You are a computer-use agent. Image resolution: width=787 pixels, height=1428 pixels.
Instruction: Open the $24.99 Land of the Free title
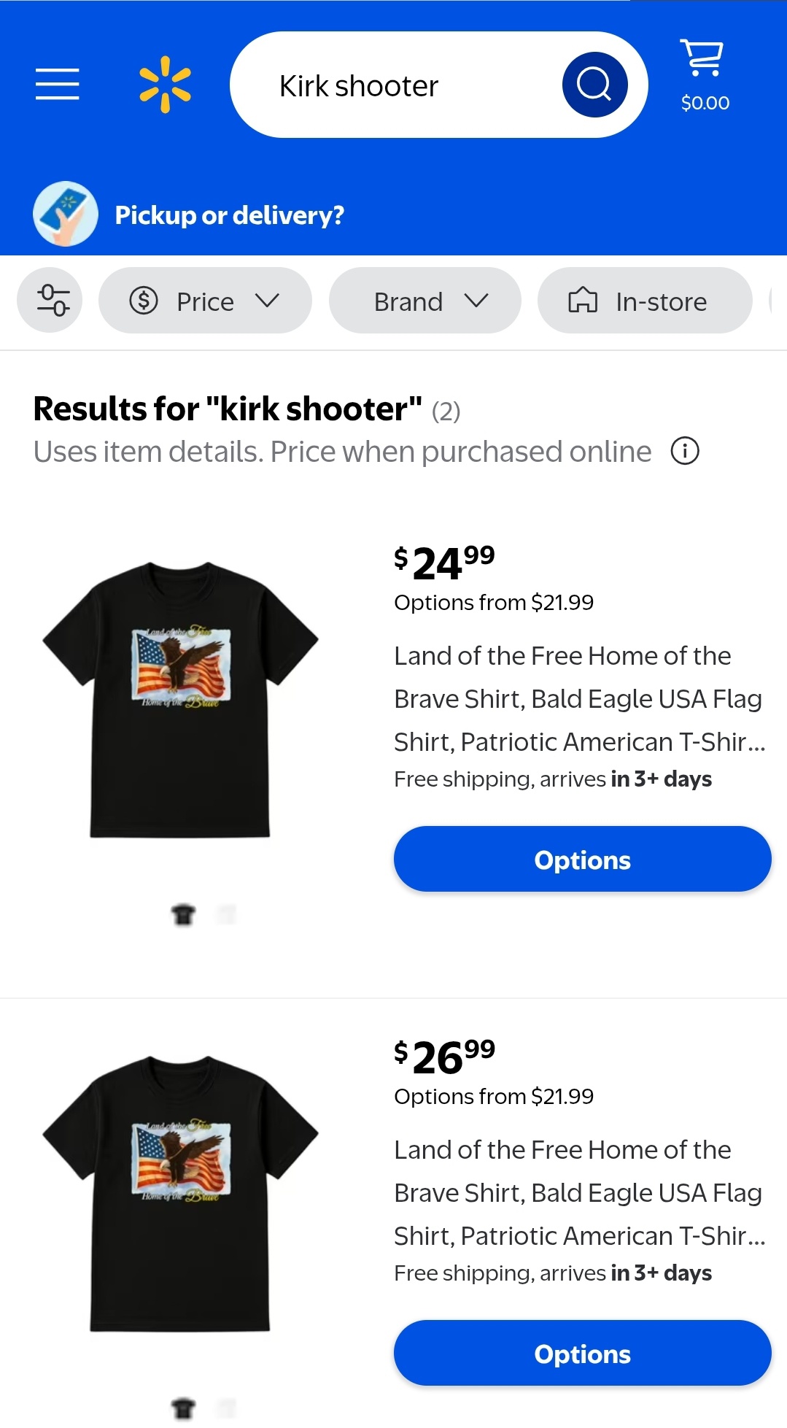[x=580, y=699]
